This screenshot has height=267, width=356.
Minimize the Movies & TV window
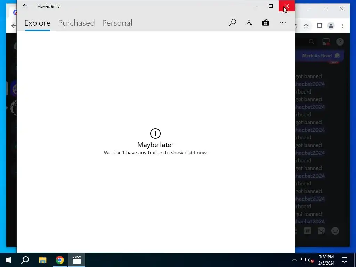tap(255, 6)
